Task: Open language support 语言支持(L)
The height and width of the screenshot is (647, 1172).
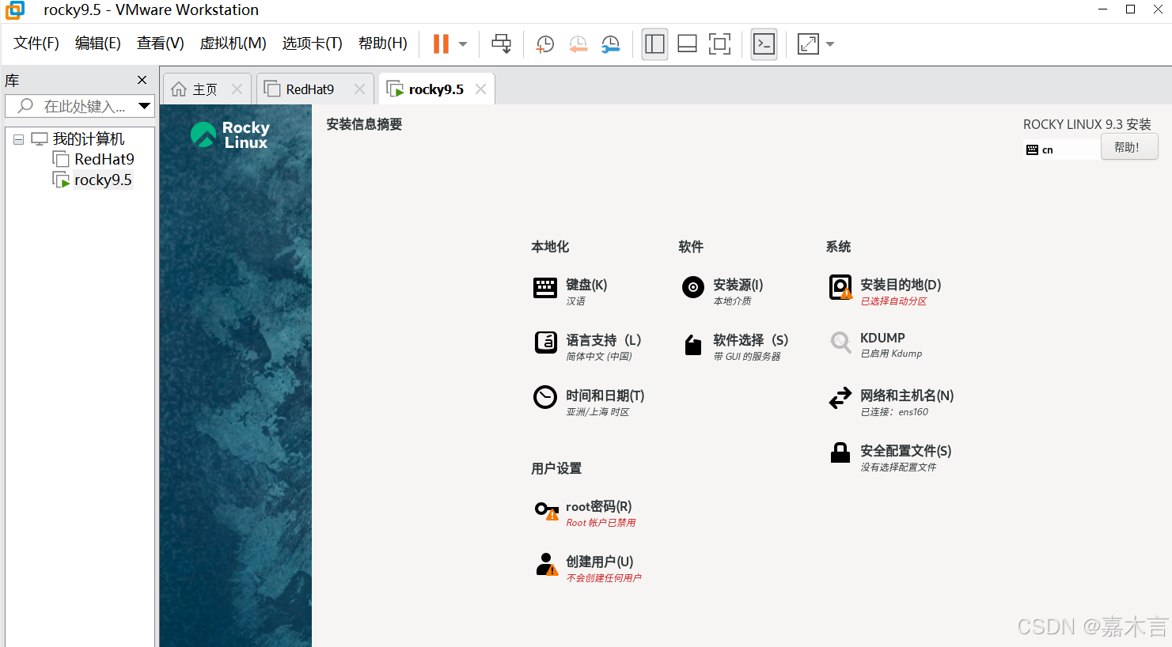Action: [587, 346]
